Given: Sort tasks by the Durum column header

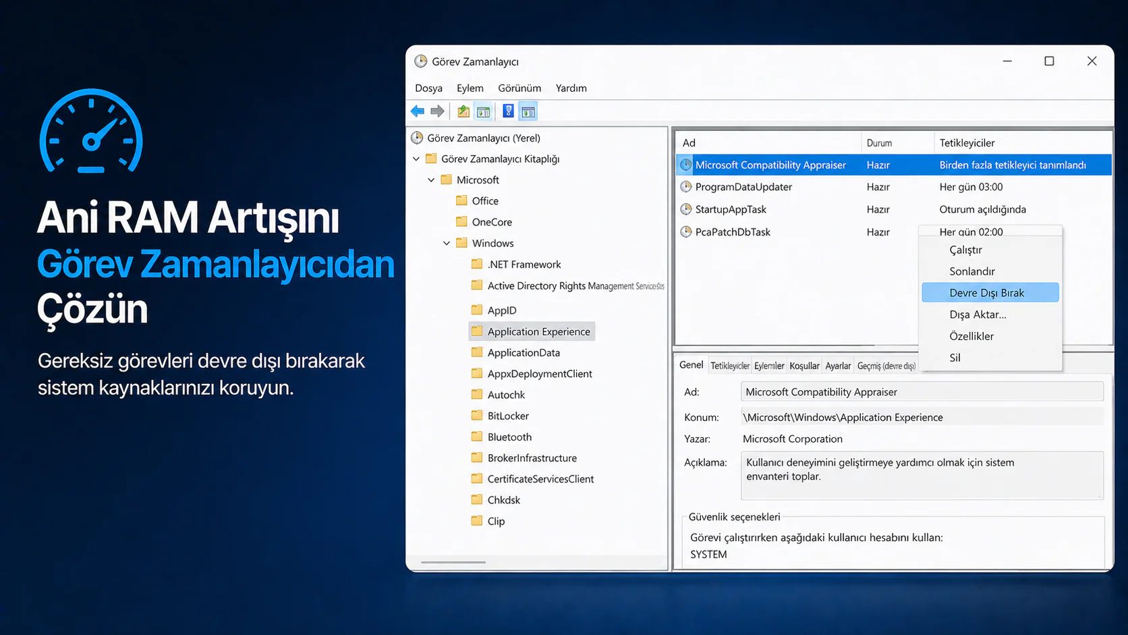Looking at the screenshot, I should (897, 142).
